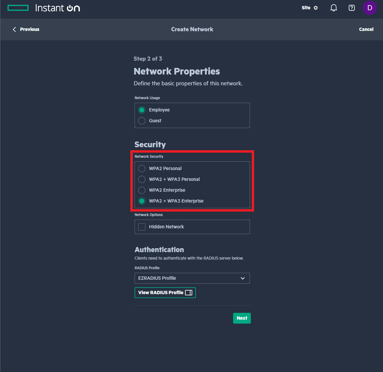Click the Authentication section heading
This screenshot has width=383, height=372.
click(159, 250)
